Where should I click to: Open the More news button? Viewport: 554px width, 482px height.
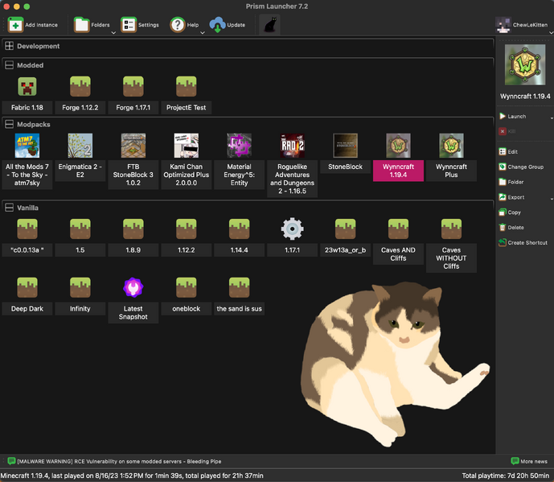(528, 461)
